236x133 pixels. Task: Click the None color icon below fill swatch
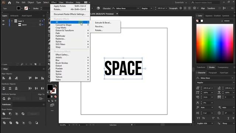56,97
